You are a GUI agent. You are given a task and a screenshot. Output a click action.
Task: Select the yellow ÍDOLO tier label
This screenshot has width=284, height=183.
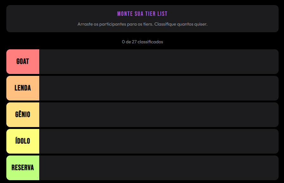tap(23, 141)
